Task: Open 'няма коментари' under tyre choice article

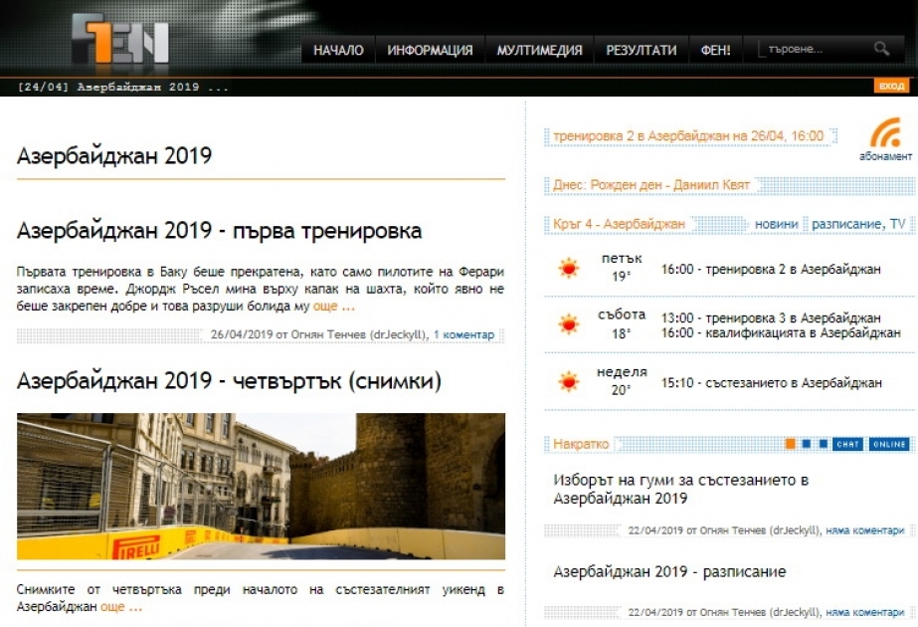Action: [864, 530]
